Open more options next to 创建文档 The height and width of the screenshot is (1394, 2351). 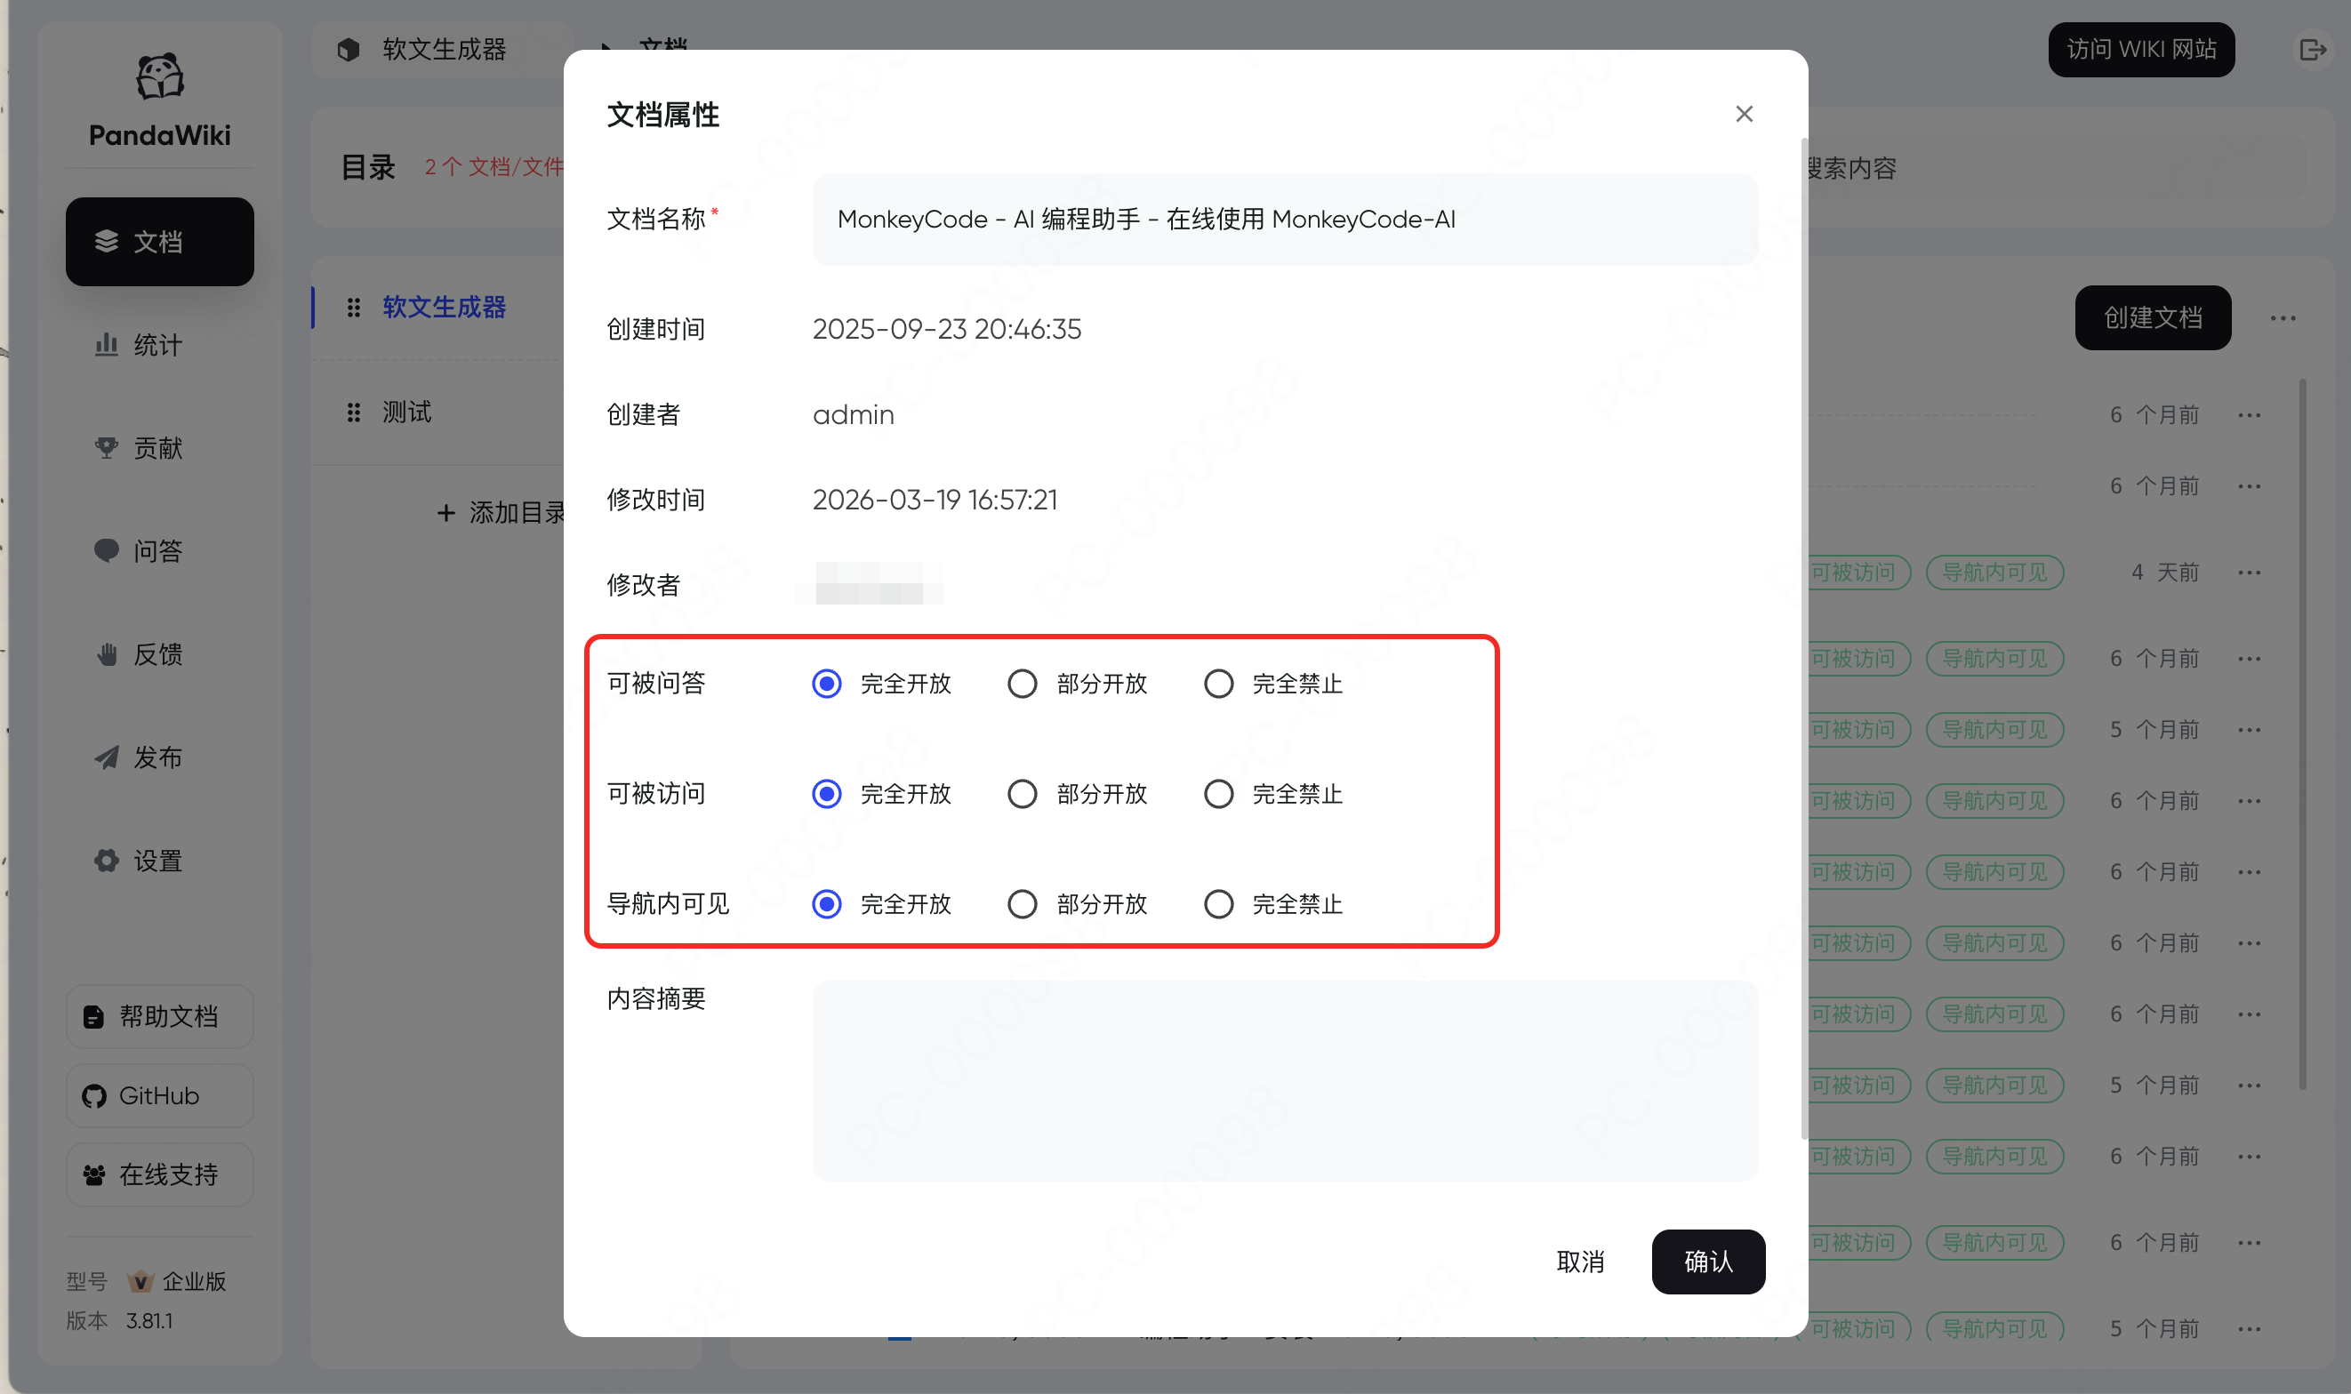click(x=2283, y=318)
